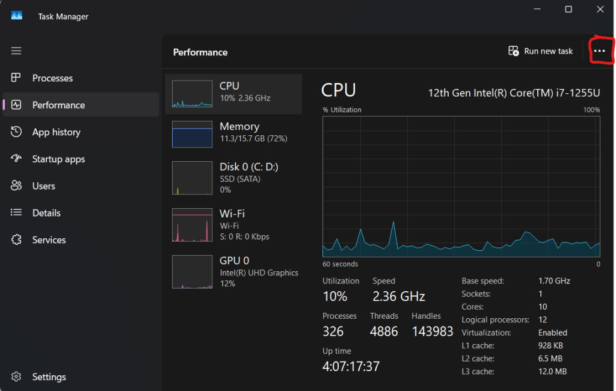Click the Disk 0 (C: D:) label
616x391 pixels.
[x=249, y=167]
